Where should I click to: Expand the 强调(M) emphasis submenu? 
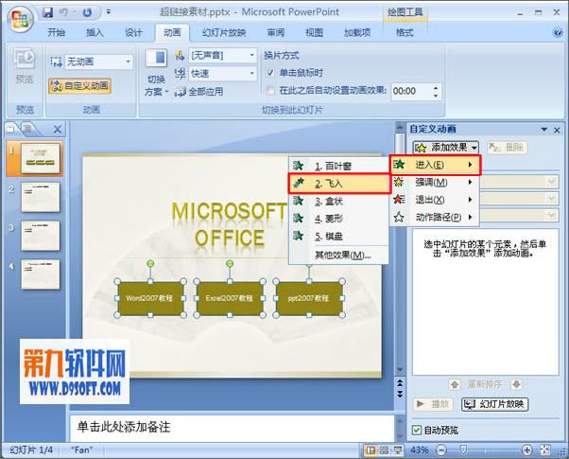pyautogui.click(x=435, y=182)
